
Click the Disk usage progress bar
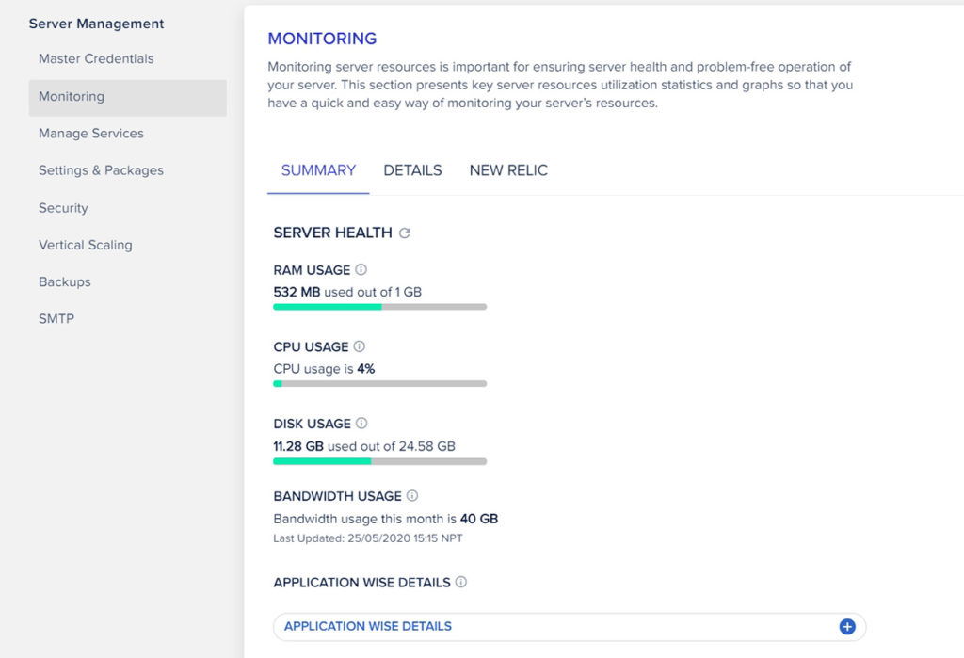click(x=380, y=461)
